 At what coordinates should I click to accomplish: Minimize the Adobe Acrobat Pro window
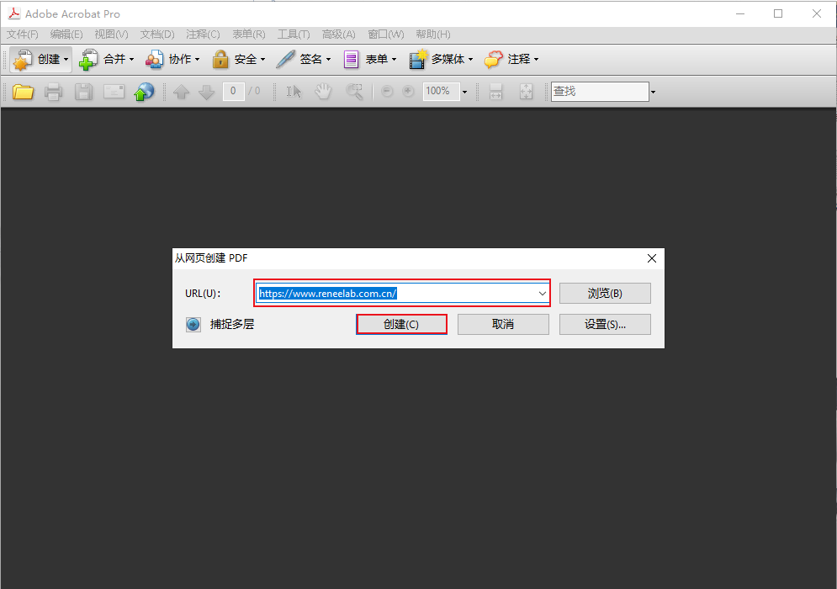point(740,14)
